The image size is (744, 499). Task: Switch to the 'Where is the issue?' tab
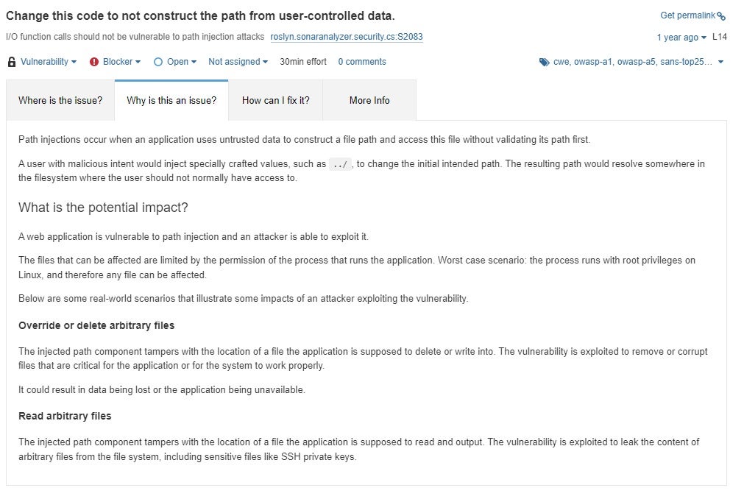pos(60,100)
